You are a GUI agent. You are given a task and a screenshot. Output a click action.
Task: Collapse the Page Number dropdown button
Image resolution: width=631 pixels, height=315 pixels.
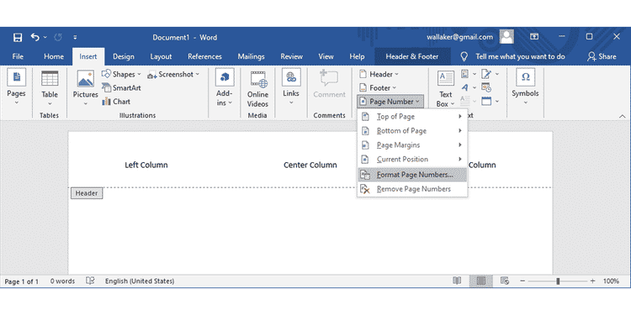pos(390,102)
